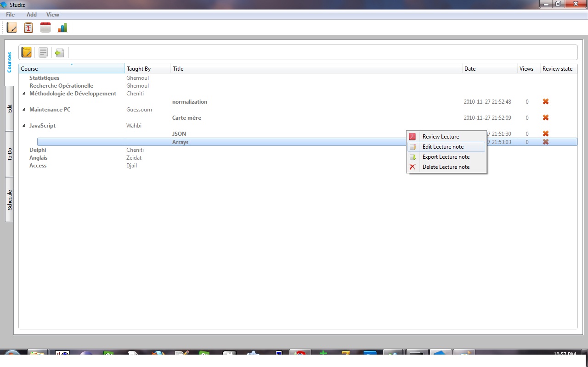Click teacher name Zeidat

click(x=134, y=158)
